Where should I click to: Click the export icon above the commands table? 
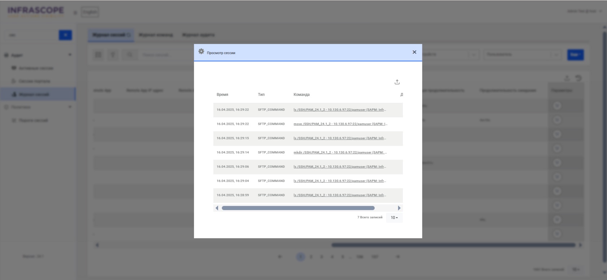[x=397, y=82]
